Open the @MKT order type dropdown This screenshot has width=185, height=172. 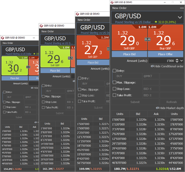tap(151, 76)
